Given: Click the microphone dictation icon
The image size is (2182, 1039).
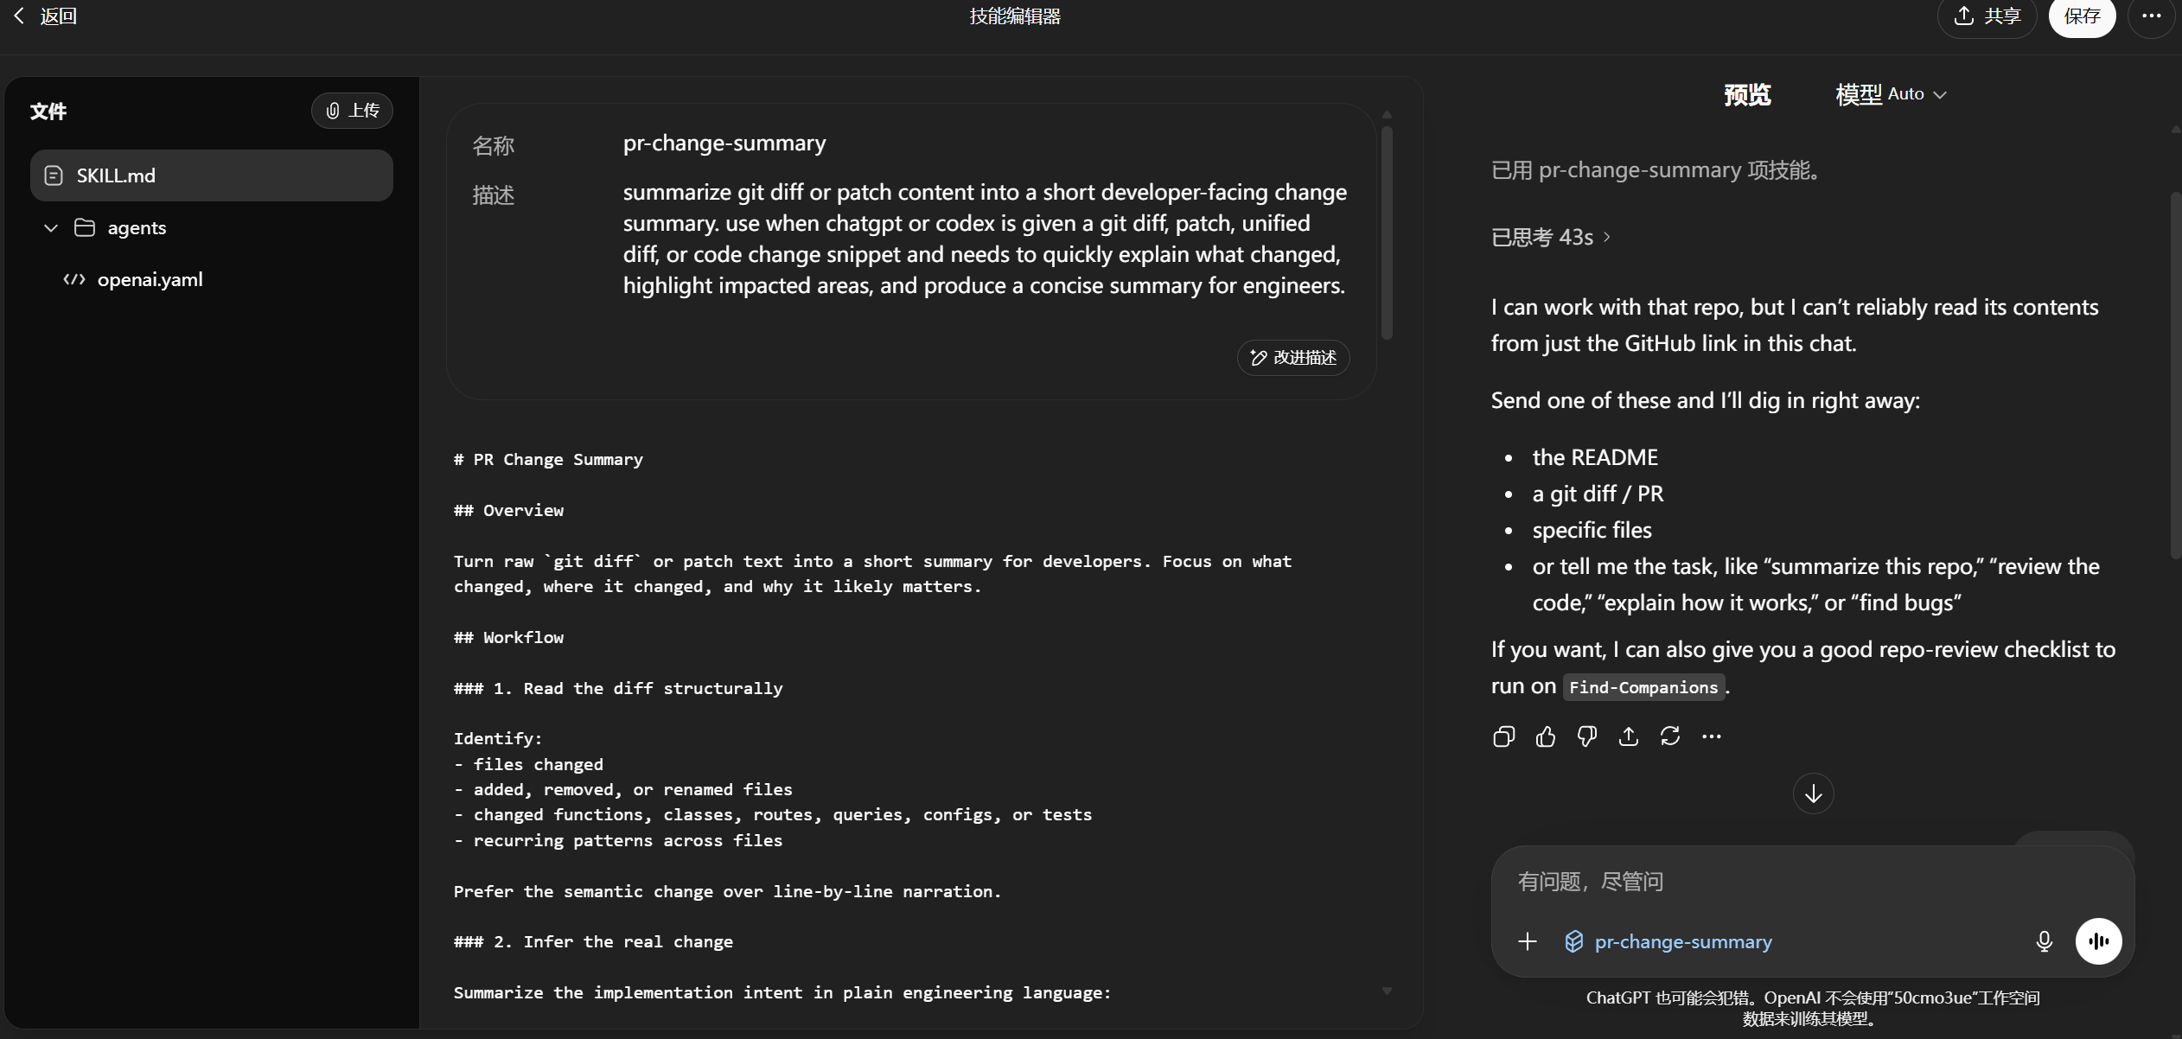Looking at the screenshot, I should coord(2044,941).
